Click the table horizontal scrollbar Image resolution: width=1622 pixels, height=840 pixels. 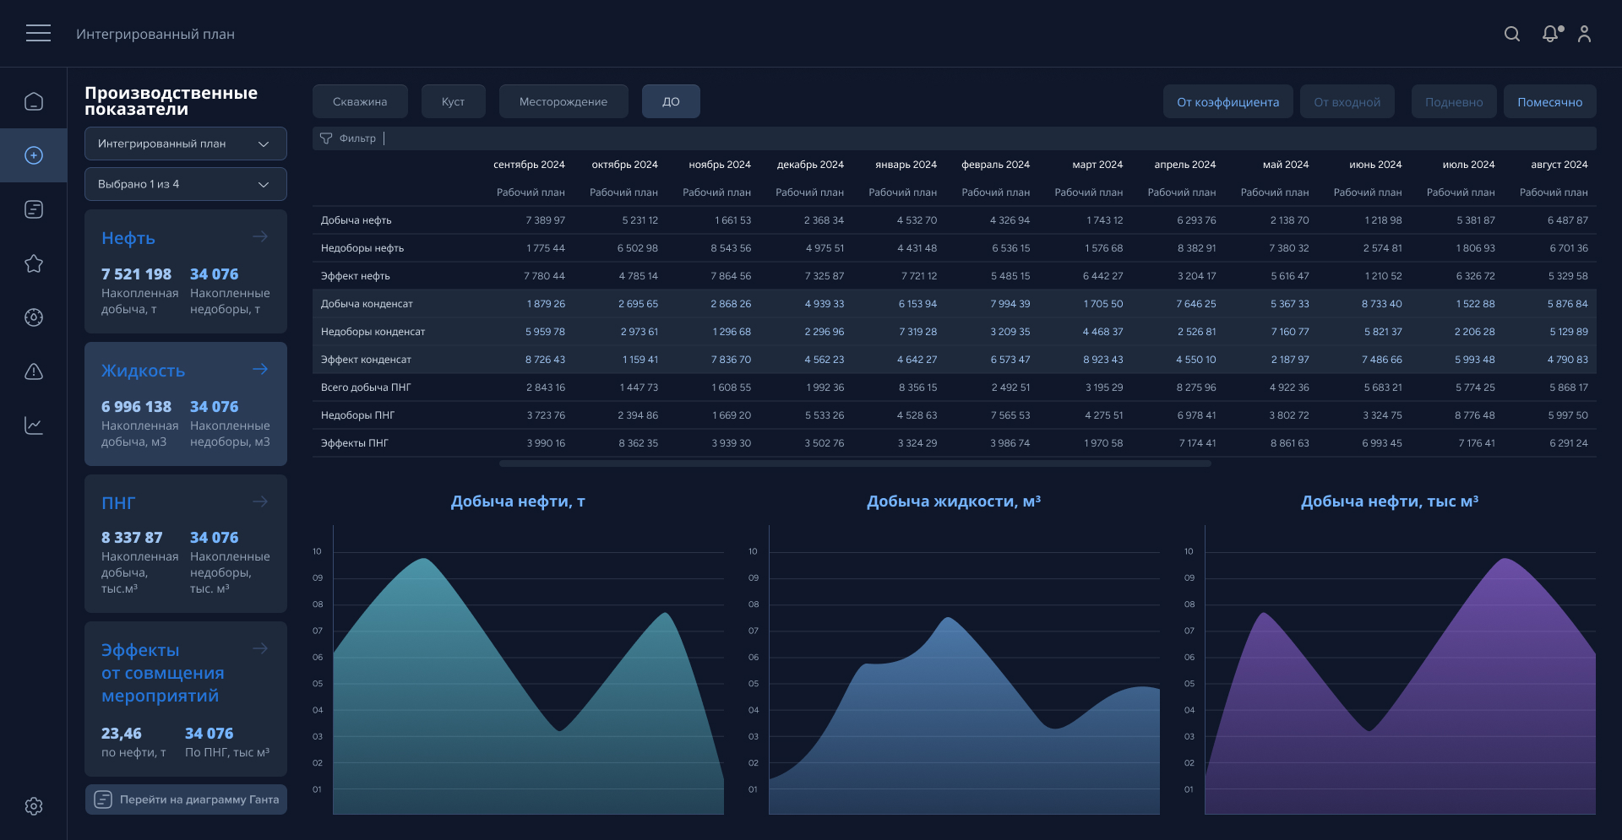855,463
